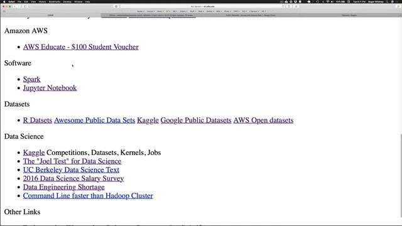Open Awesome Public Data Sets link

pos(94,120)
